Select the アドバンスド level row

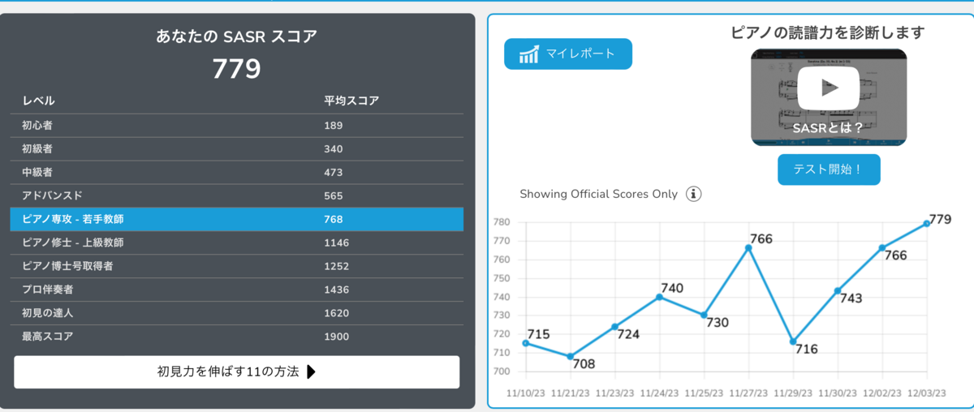click(x=236, y=195)
